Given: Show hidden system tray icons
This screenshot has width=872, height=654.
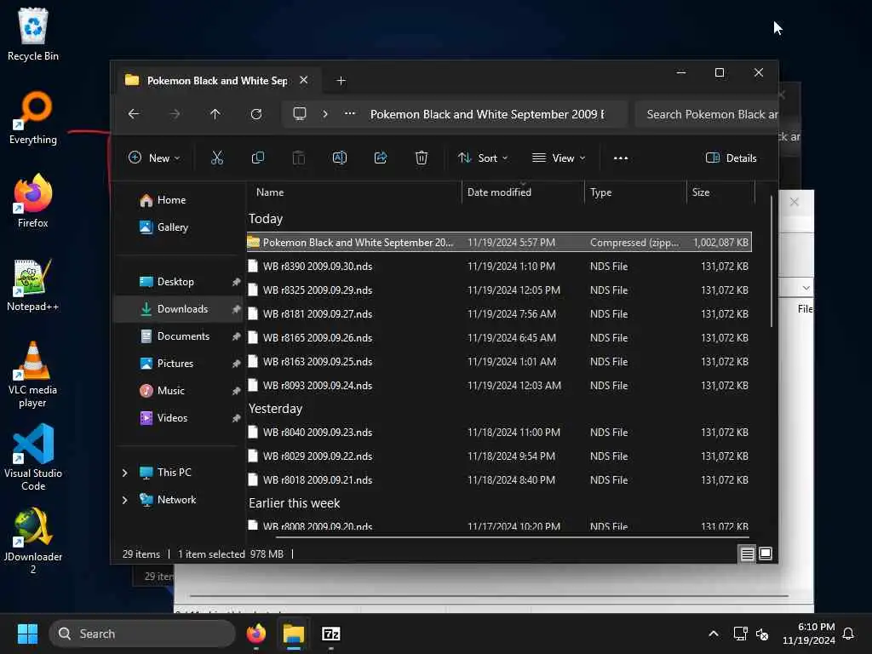Looking at the screenshot, I should 714,634.
